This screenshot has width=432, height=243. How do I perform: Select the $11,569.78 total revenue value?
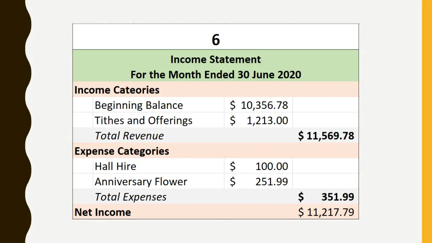point(326,136)
